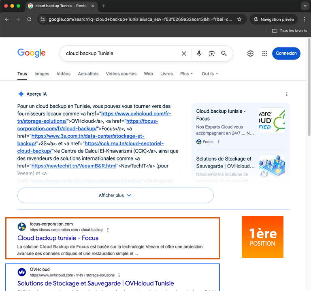Reload the page
This screenshot has width=311, height=291.
(x=29, y=19)
